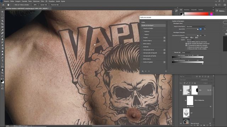Viewport: 227px width, 127px height.
Task: Select the Healing Brush tool
Action: point(2,33)
